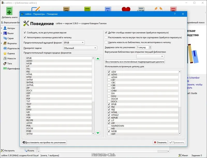Screen dimensions: 207x158
Task: Click the Edit metadata pencil icon in toolbar
Action: [36, 9]
